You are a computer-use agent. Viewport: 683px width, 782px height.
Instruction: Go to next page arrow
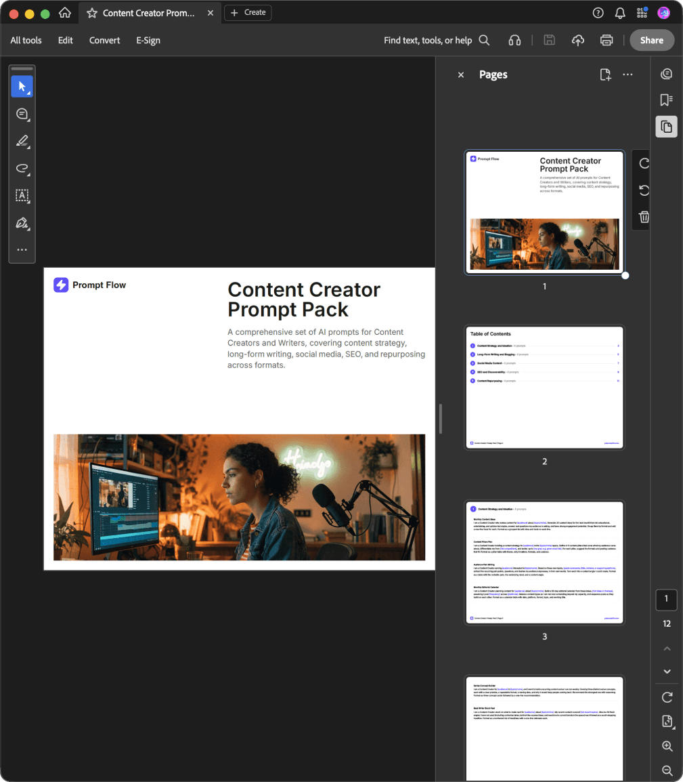667,672
